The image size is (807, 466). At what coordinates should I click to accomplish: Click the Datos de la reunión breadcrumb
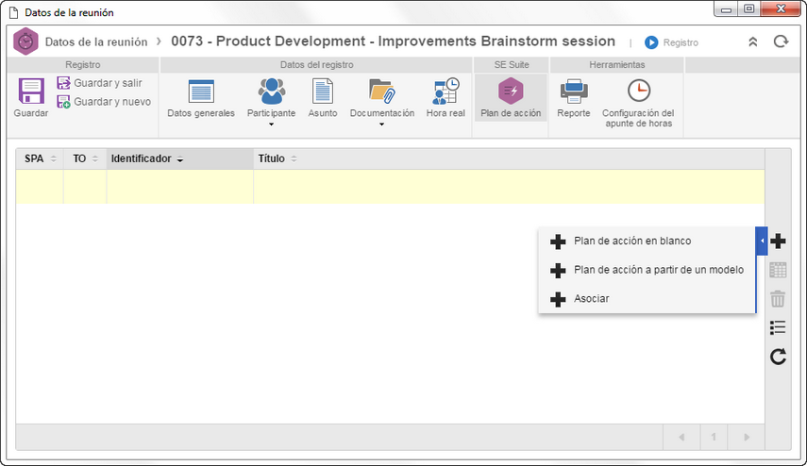pyautogui.click(x=96, y=42)
